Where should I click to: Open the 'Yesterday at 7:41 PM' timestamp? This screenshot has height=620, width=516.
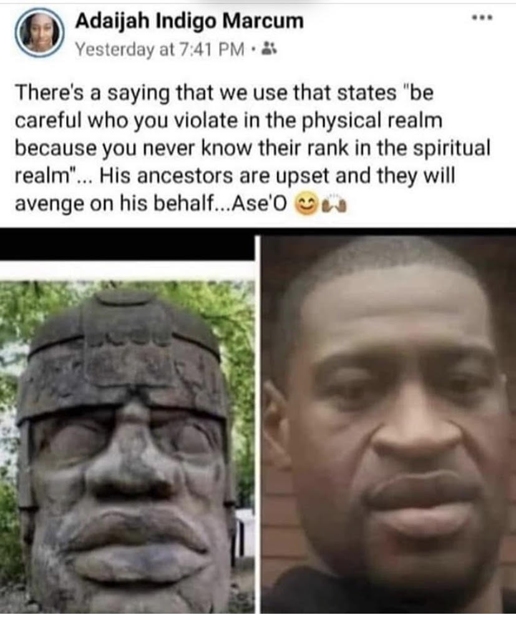click(160, 49)
